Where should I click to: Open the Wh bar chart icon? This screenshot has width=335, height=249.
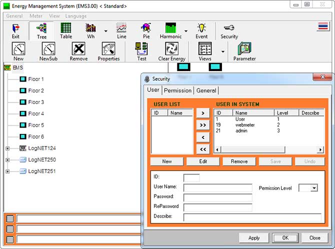point(90,28)
